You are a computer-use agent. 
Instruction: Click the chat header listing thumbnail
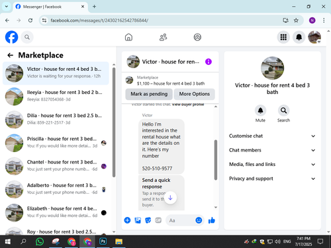133,62
